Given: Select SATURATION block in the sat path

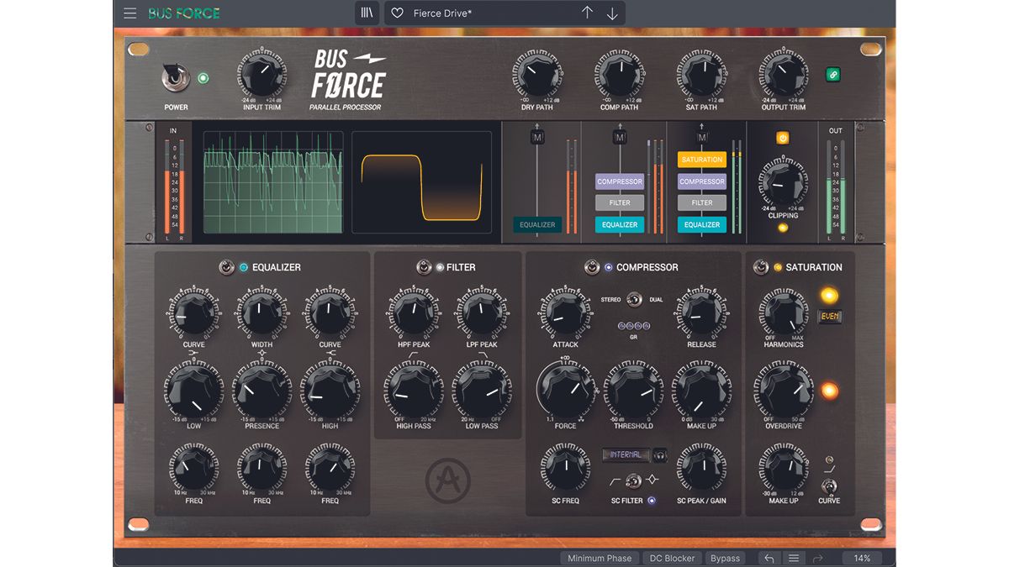Looking at the screenshot, I should tap(702, 160).
